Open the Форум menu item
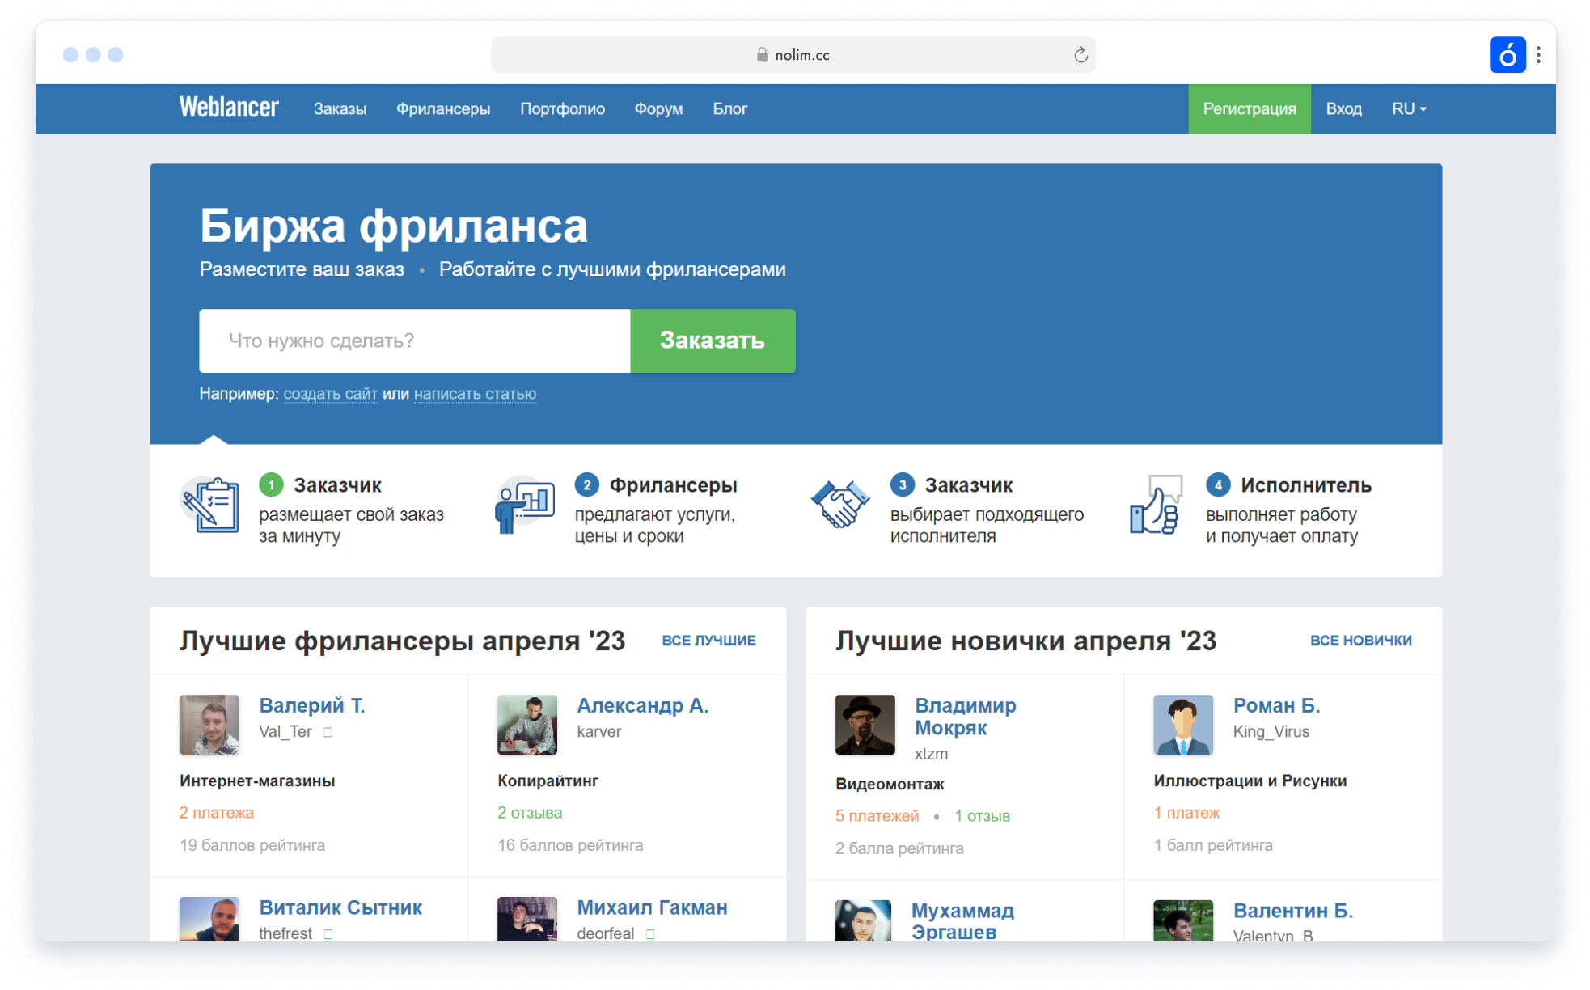1590x990 pixels. tap(658, 108)
